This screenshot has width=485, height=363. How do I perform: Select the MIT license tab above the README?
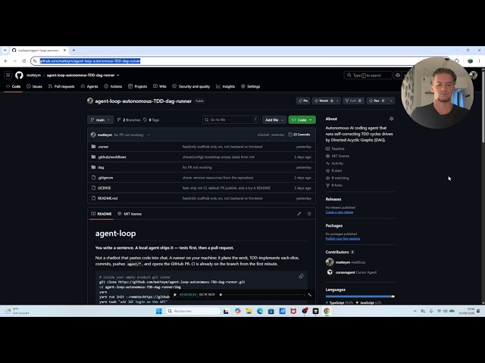(130, 213)
